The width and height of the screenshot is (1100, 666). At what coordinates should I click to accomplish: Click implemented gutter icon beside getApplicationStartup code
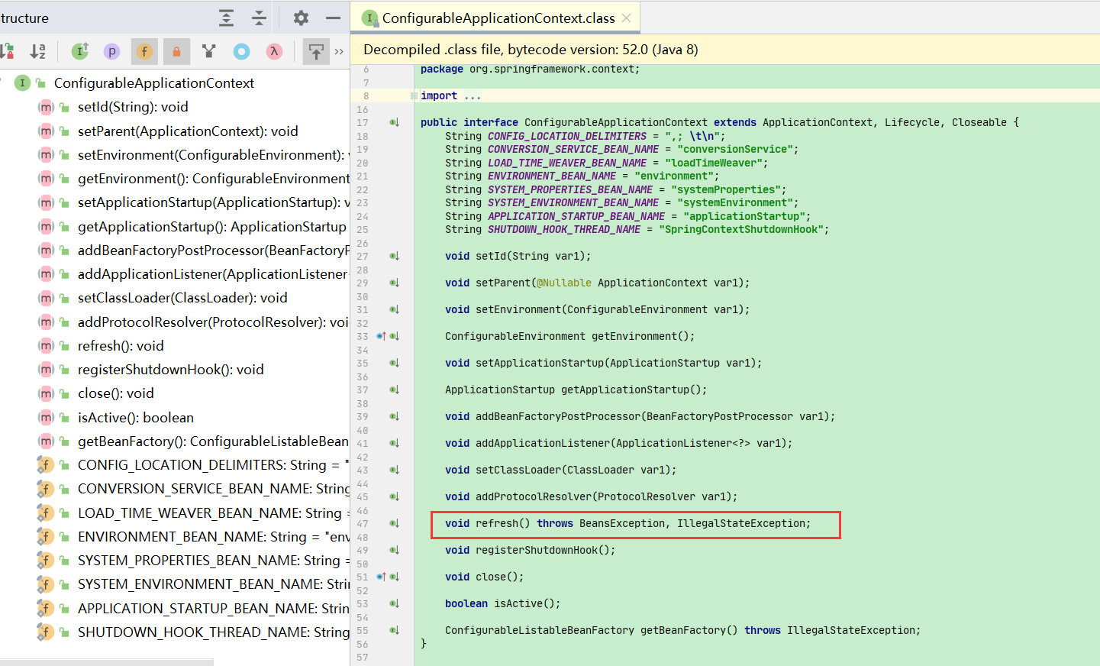point(394,390)
